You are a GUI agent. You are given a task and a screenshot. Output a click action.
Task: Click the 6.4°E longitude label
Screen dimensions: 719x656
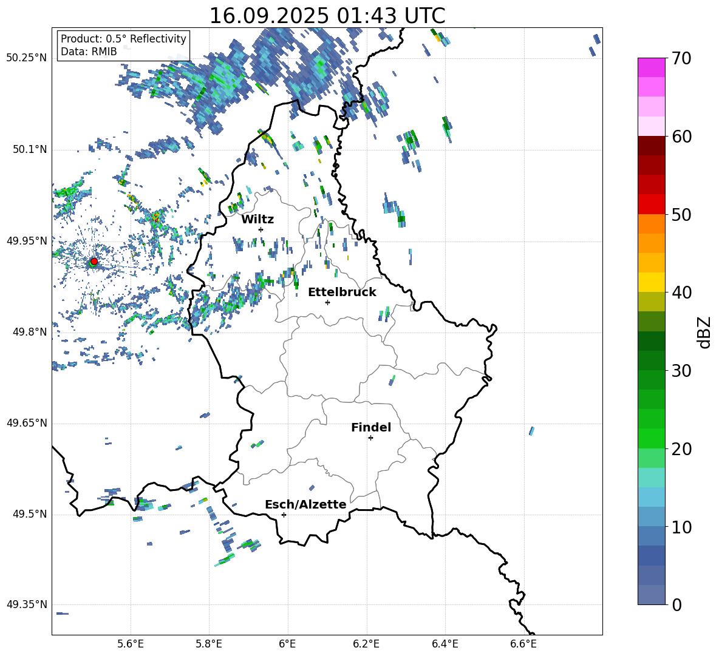(x=445, y=644)
